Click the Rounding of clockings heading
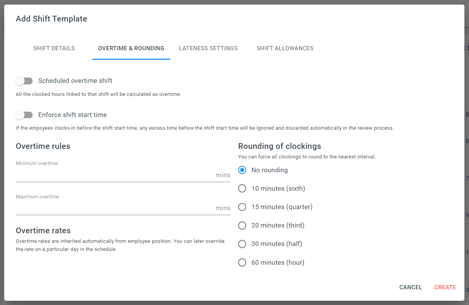Screen dimensions: 469x305 coord(280,146)
